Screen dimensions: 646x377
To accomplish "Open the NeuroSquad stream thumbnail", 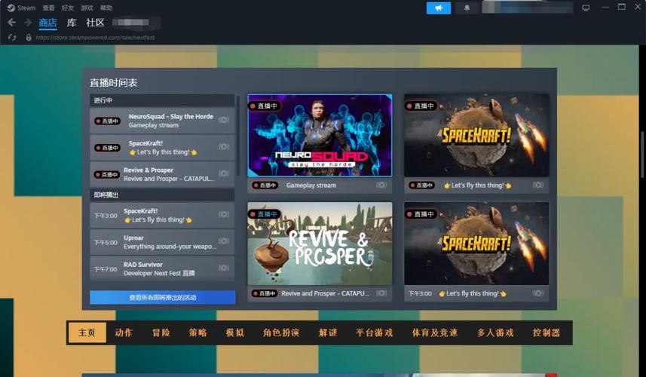I will (x=320, y=136).
